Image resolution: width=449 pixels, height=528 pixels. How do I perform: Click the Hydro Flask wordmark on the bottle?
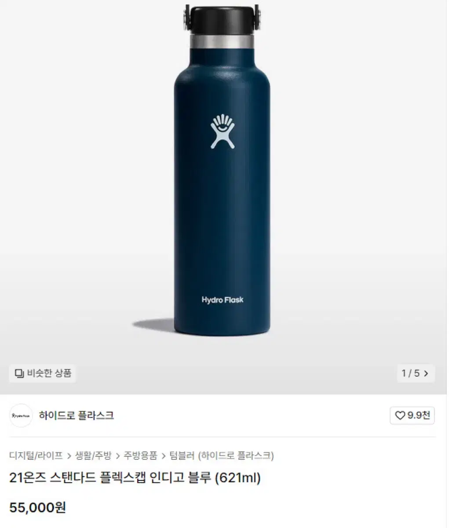tap(223, 301)
